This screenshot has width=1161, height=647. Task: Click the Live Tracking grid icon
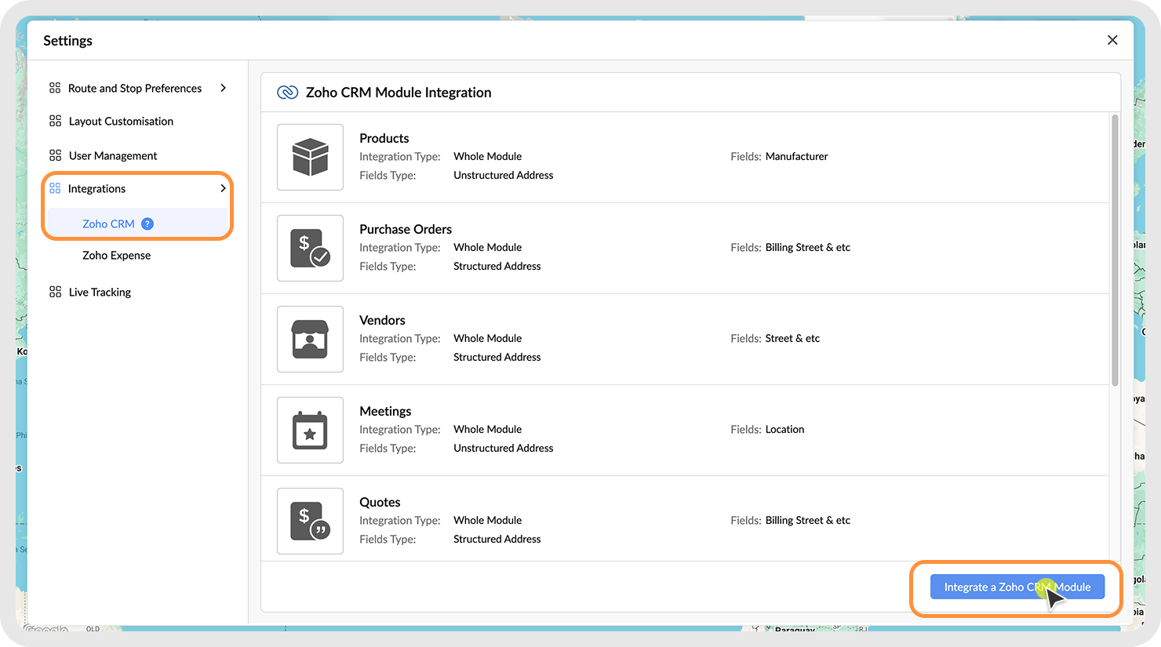[55, 292]
